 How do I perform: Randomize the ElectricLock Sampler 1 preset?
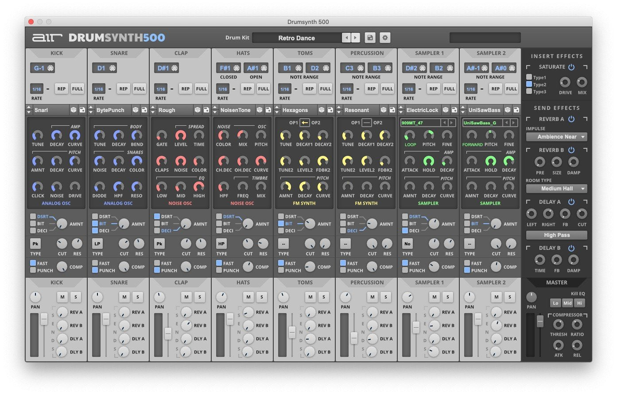tap(446, 110)
